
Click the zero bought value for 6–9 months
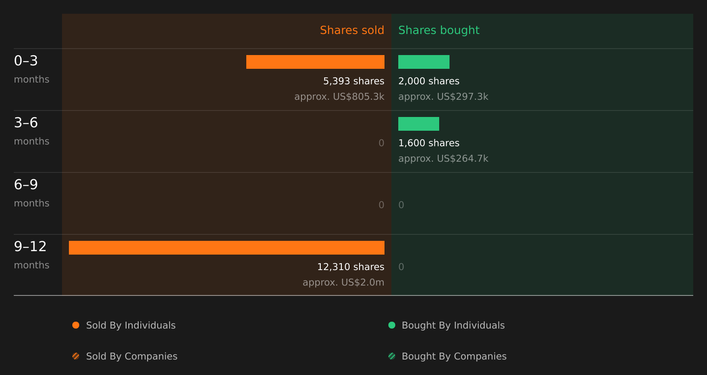(401, 205)
